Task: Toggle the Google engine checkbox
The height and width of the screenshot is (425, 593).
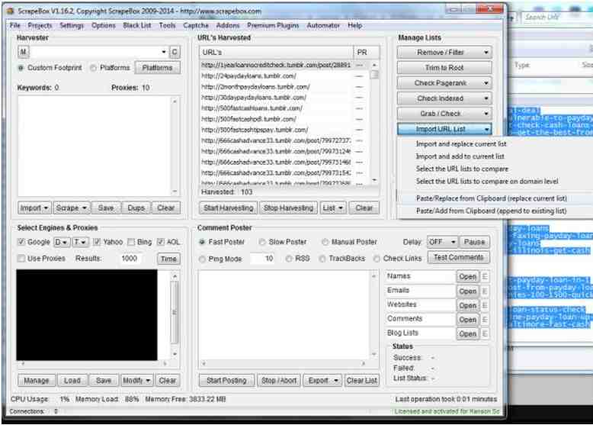Action: pyautogui.click(x=21, y=242)
